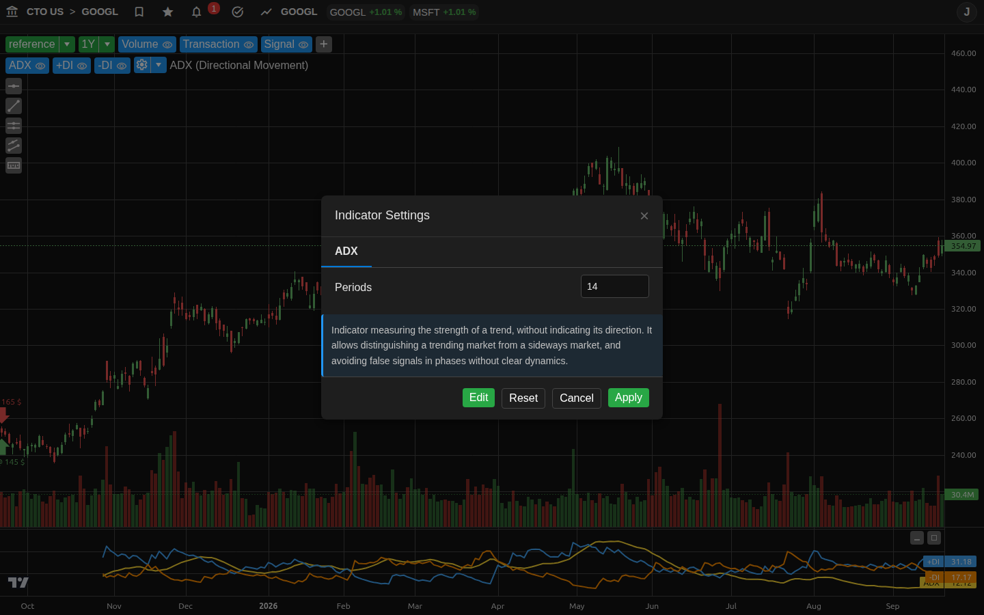Screen dimensions: 984x615
Task: Open notifications from the bell icon
Action: pos(197,12)
